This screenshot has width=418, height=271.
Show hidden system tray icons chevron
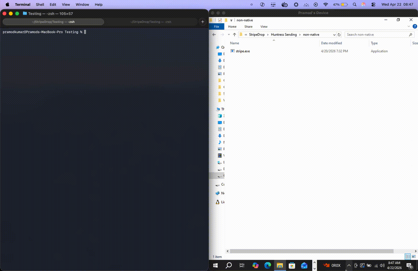[x=349, y=266]
